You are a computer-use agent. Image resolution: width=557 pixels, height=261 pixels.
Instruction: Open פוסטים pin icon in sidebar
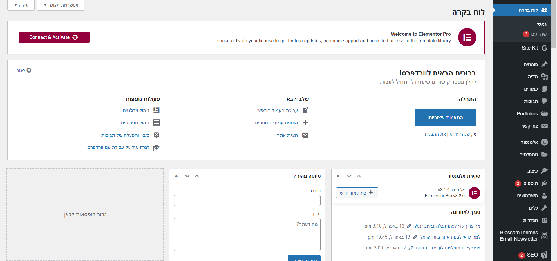tap(545, 64)
